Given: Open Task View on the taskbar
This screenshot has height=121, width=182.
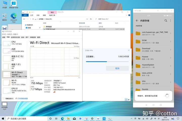Looking at the screenshot, I should (56, 118).
